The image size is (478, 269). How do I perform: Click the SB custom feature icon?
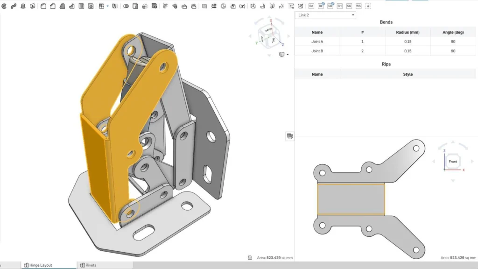point(330,6)
